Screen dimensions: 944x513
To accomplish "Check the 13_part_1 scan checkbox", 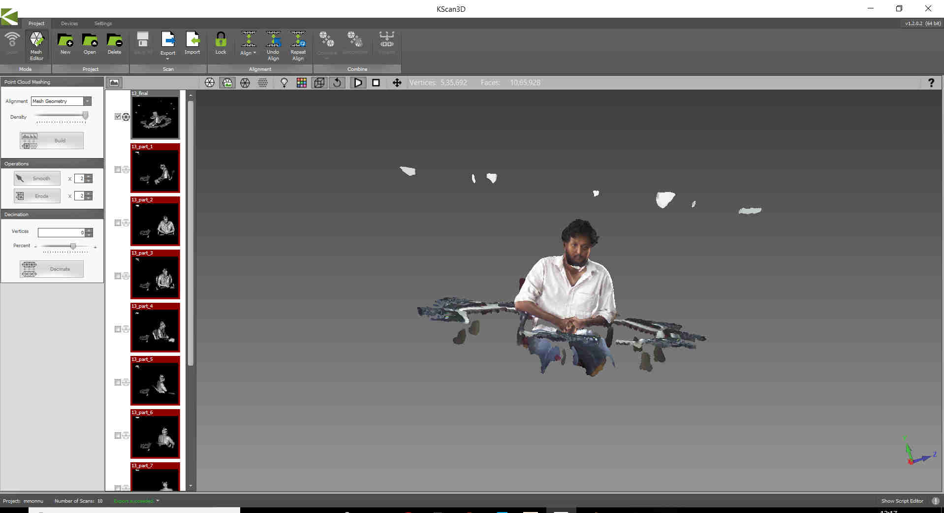I will pos(118,170).
